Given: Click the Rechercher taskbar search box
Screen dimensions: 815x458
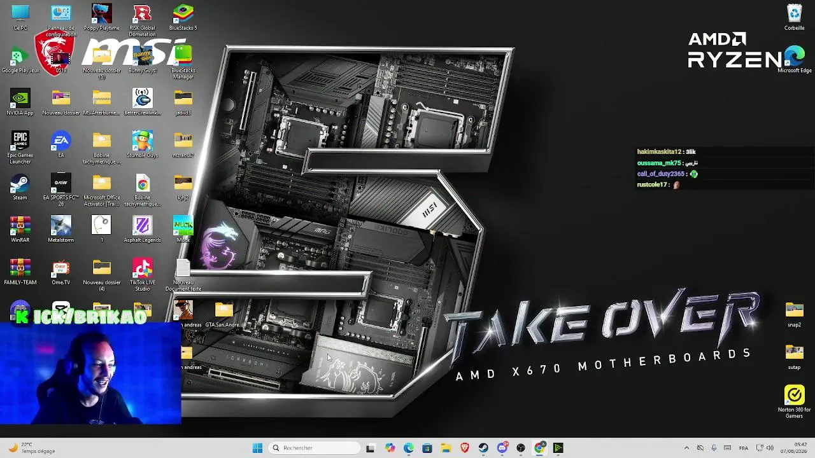Looking at the screenshot, I should click(315, 448).
